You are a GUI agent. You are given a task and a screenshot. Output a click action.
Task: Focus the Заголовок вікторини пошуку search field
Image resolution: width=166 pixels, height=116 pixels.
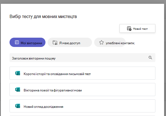coord(82,58)
